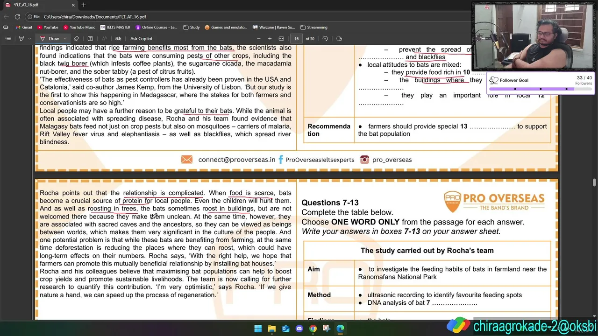Expand the Highlight tool options arrow
The height and width of the screenshot is (336, 598).
click(x=29, y=39)
